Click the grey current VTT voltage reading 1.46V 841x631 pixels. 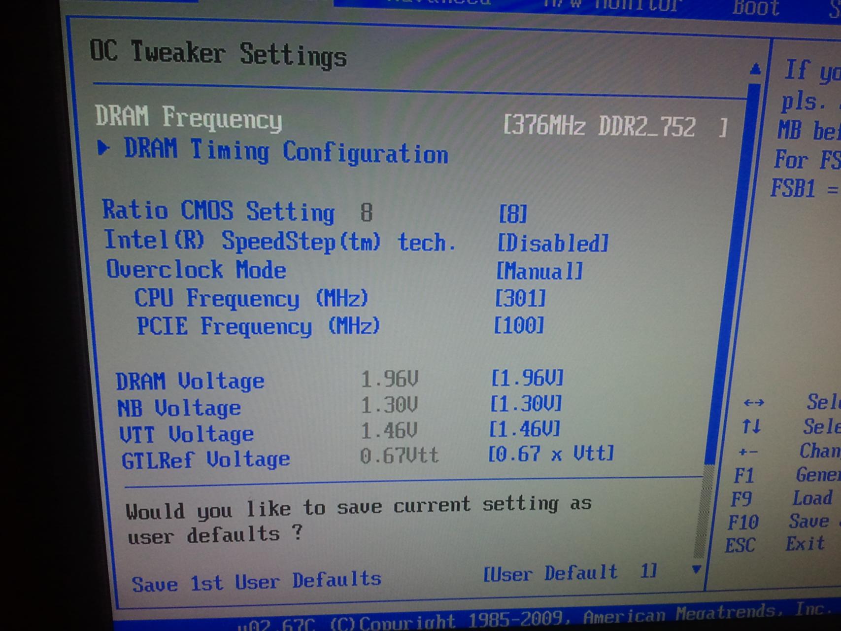[x=389, y=430]
